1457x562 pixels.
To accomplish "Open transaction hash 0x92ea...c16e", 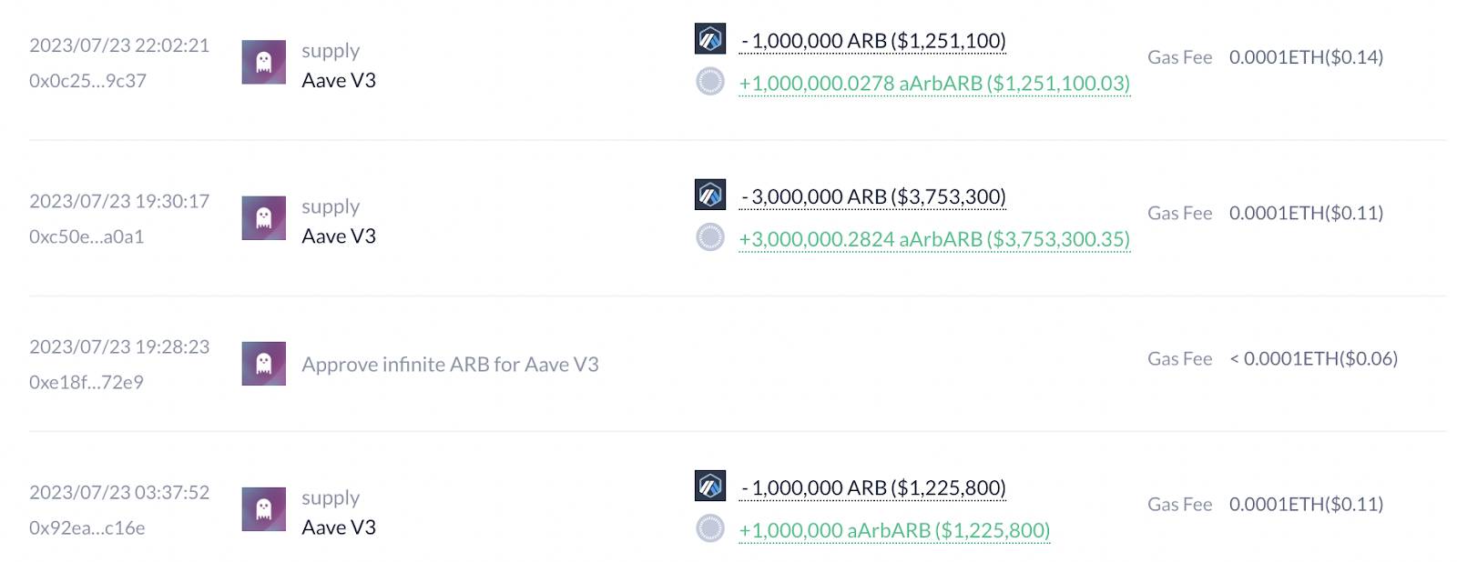I will [x=87, y=528].
